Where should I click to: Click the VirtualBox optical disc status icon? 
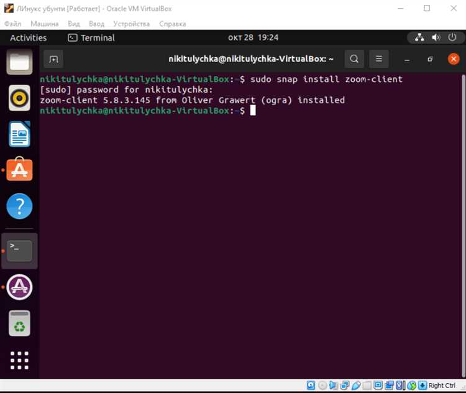pyautogui.click(x=322, y=386)
